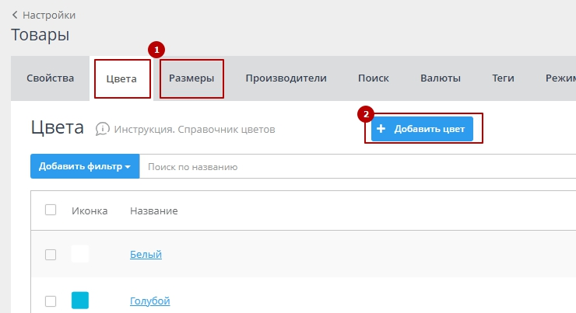
Task: Select the Цвета tab
Action: pos(121,78)
